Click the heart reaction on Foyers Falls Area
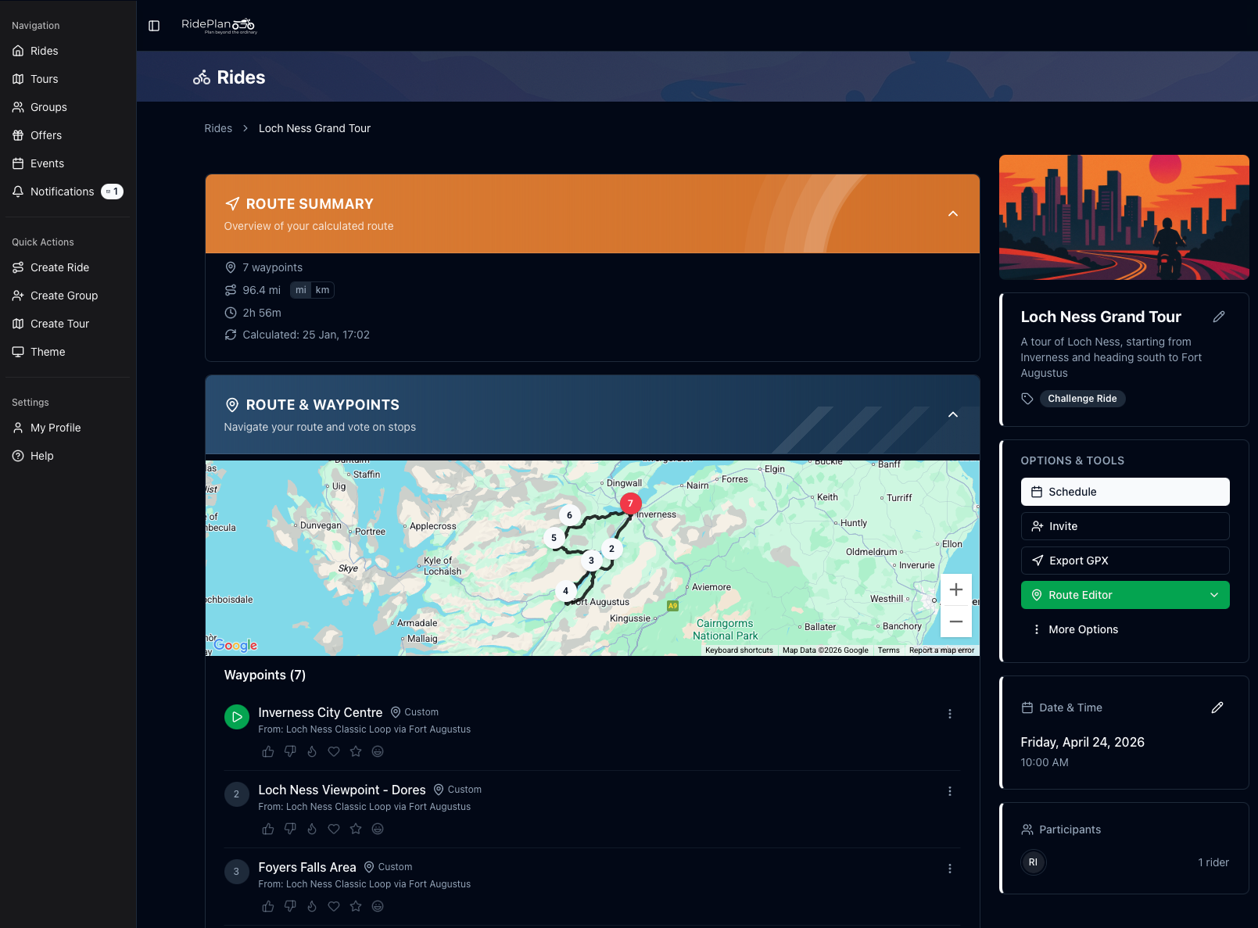The height and width of the screenshot is (928, 1258). click(x=334, y=906)
